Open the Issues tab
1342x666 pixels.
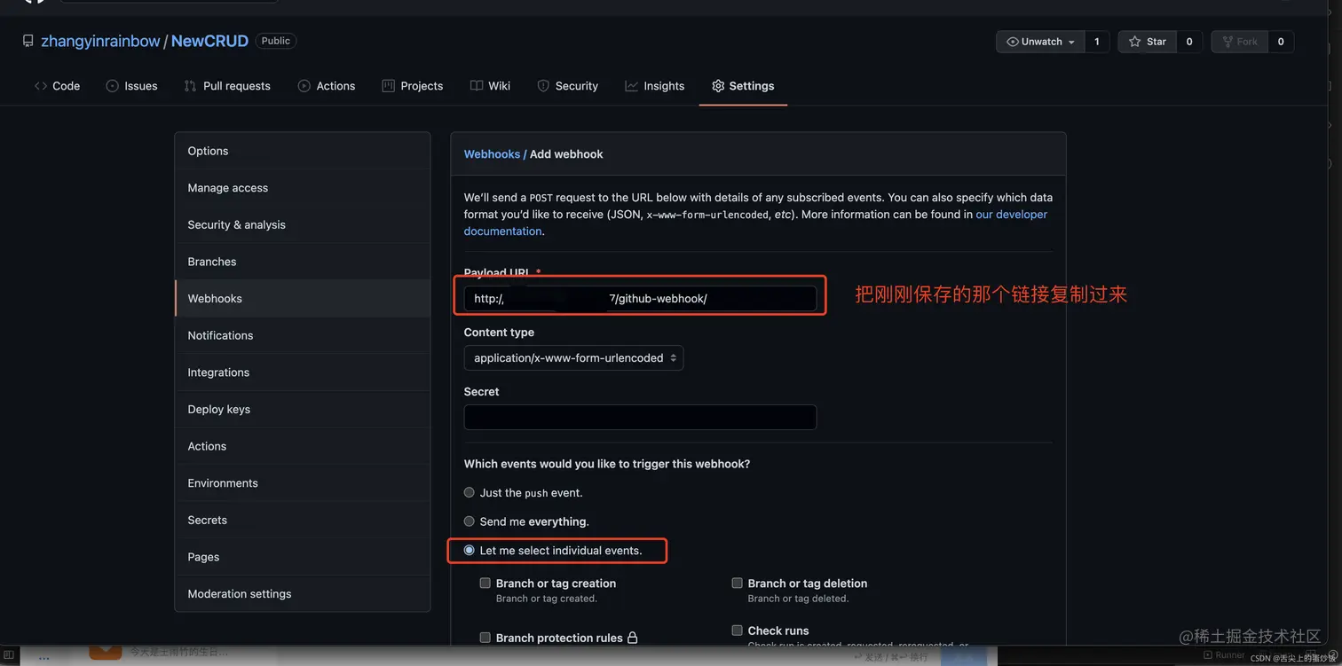[x=131, y=86]
